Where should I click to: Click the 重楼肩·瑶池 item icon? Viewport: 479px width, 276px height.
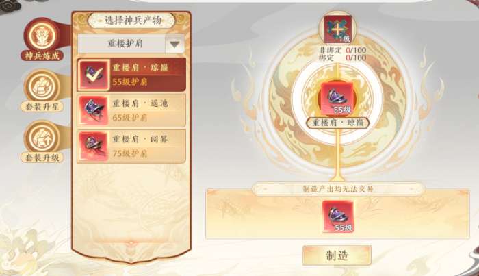pos(93,110)
